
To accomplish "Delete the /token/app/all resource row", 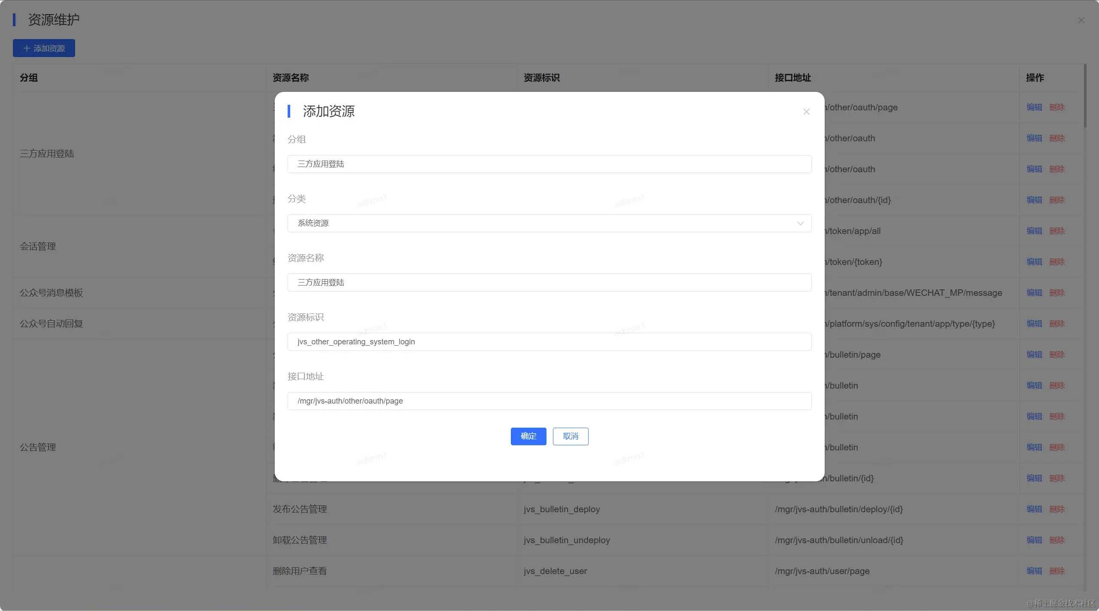I will point(1057,231).
